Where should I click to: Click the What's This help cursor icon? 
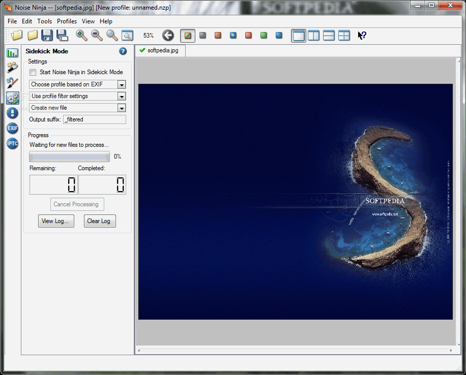[362, 36]
